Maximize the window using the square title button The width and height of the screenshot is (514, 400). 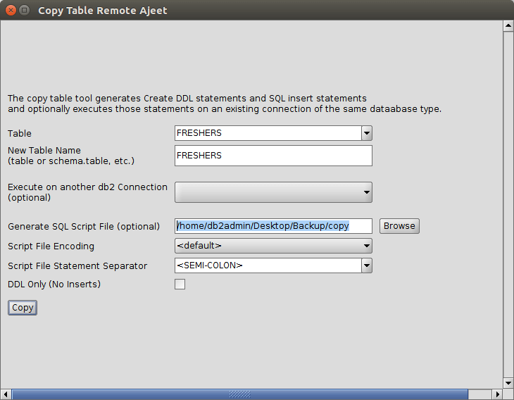24,11
